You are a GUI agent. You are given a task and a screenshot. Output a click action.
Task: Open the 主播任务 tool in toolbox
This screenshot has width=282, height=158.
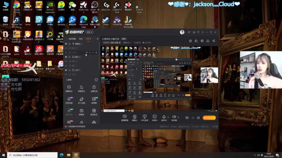(94, 89)
